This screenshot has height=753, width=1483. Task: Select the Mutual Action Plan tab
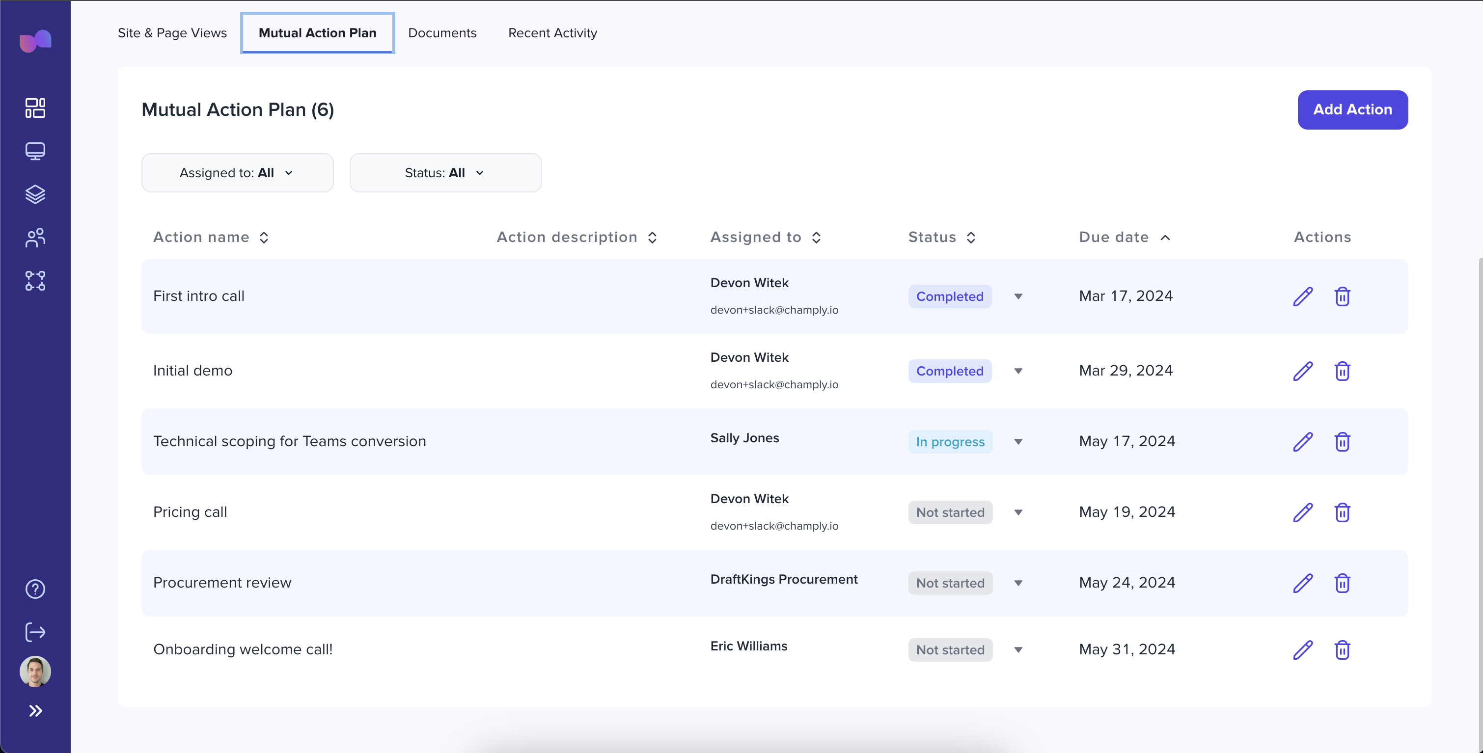coord(317,33)
